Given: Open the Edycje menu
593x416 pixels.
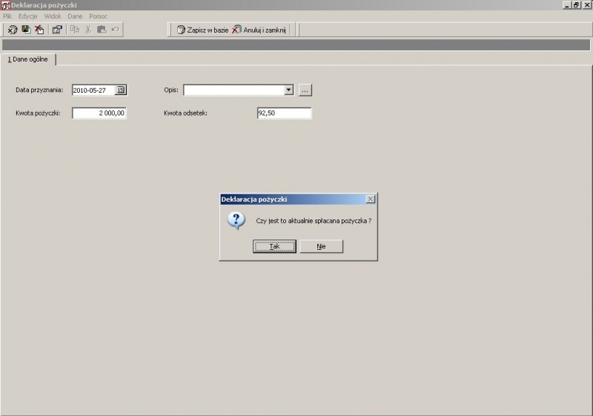Looking at the screenshot, I should [28, 16].
